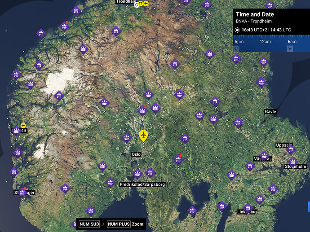Click the sun icon beside 16:43 UTC+2

click(x=237, y=30)
